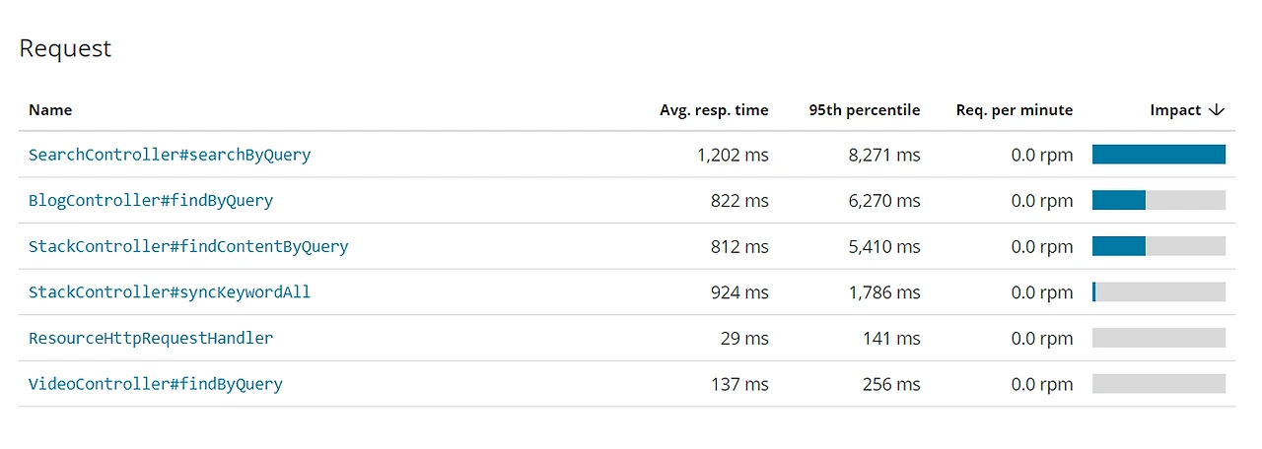Click the impact bar for BlogController#findByQuery
This screenshot has height=449, width=1262.
pyautogui.click(x=1158, y=201)
